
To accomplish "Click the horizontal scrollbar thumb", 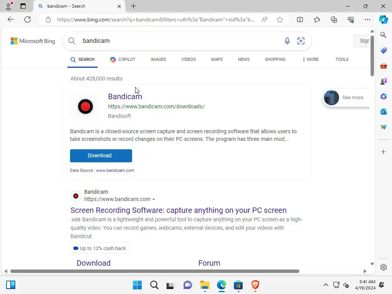I will click(155, 271).
